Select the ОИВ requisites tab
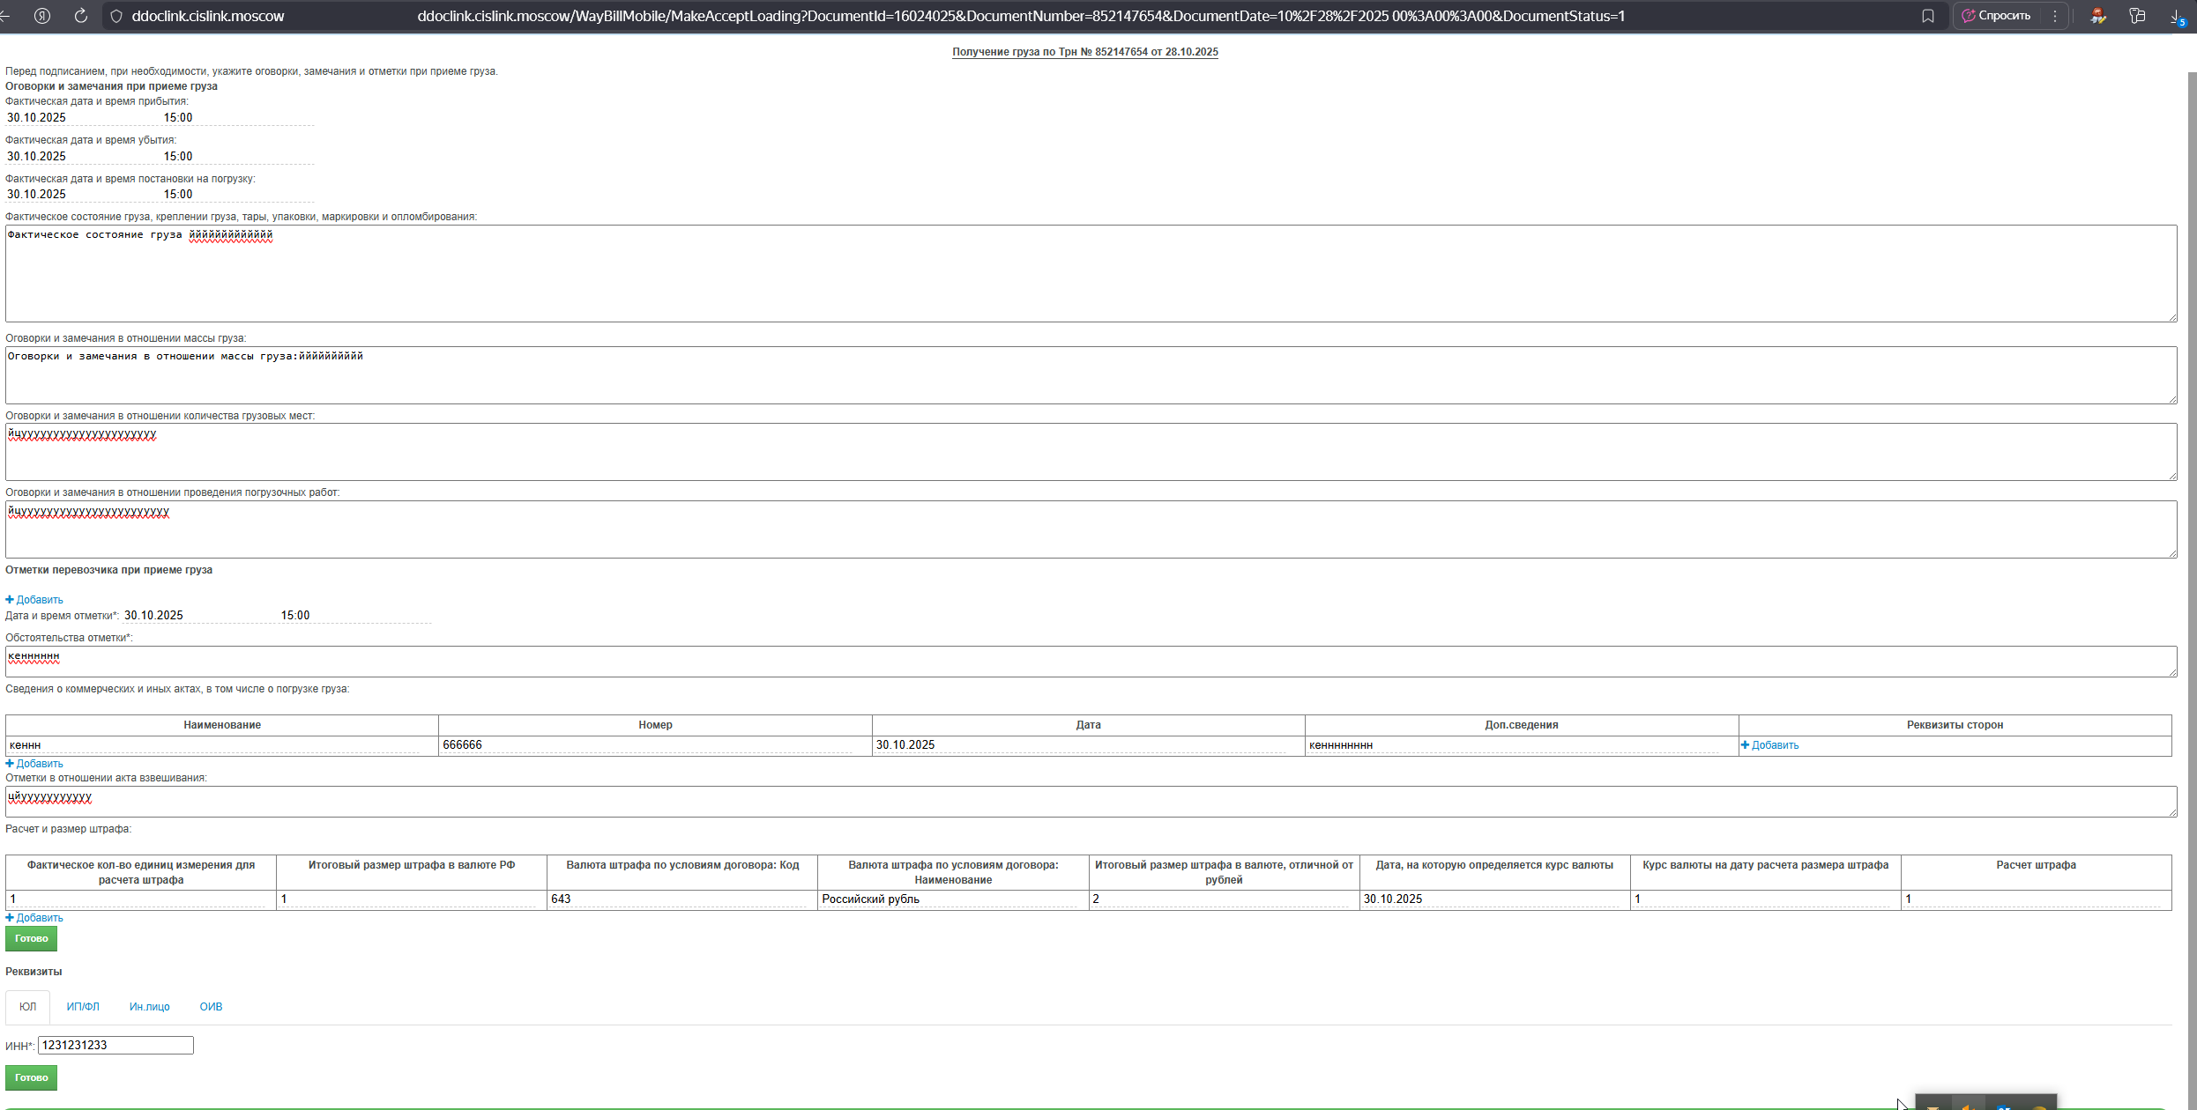 click(x=211, y=1007)
